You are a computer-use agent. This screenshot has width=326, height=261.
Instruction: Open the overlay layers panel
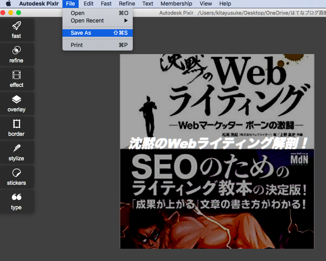[17, 103]
